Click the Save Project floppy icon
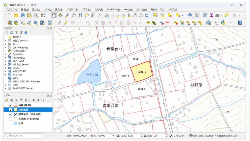250x141 pixels. click(23, 15)
